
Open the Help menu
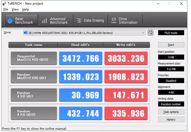[25, 9]
